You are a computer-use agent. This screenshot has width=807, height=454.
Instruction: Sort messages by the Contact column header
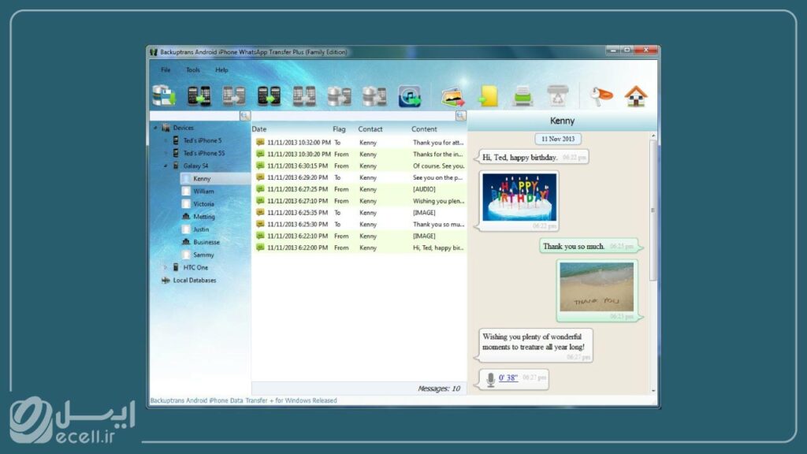(x=370, y=129)
